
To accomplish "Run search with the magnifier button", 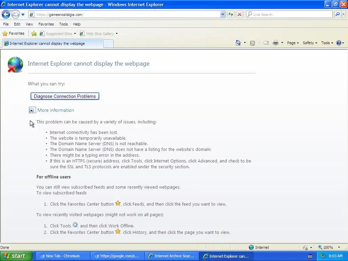I will point(337,15).
